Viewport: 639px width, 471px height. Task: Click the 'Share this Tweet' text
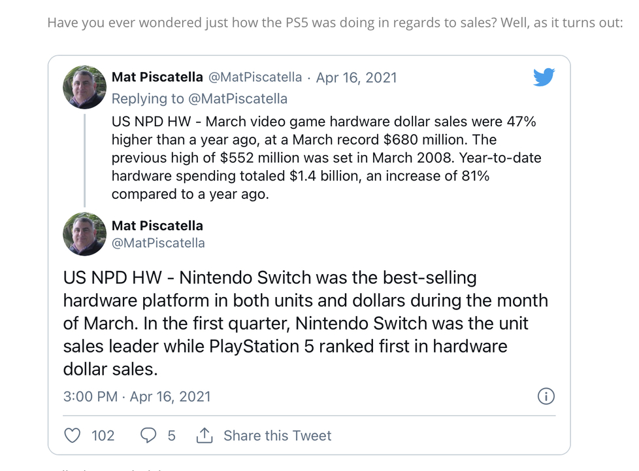277,436
